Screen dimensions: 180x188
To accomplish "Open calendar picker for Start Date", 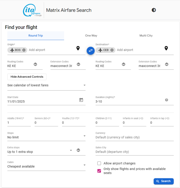I will 81,100.
